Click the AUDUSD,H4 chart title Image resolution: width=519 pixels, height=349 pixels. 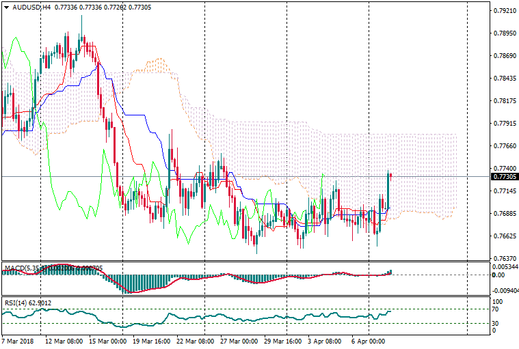(27, 6)
